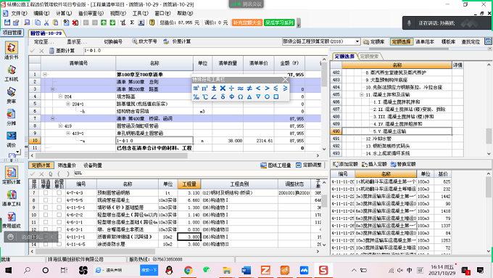Open the 部颁公路工程预算定额 (2018) dropdown
Screen dimensions: 493x278
(x=357, y=41)
